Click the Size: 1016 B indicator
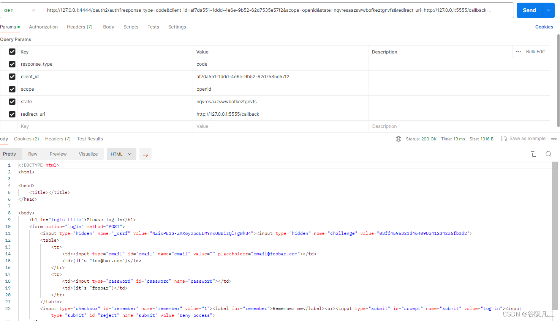The image size is (560, 321). tap(481, 139)
